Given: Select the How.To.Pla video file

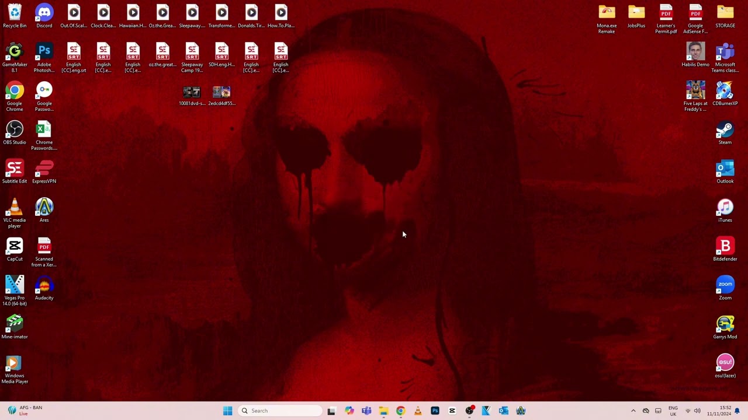Looking at the screenshot, I should [280, 16].
